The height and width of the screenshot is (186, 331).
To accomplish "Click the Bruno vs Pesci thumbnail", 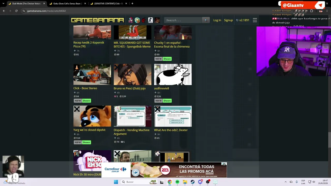I will [x=132, y=74].
